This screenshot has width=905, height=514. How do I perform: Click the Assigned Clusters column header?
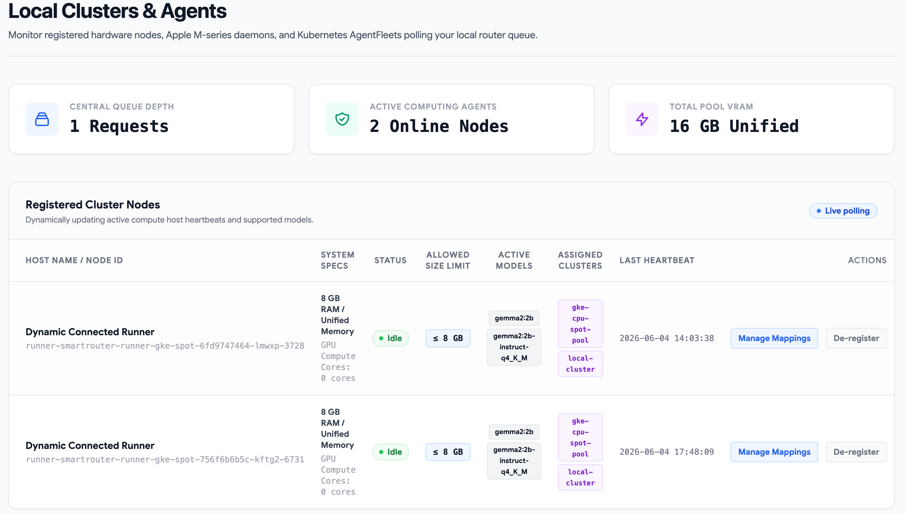point(580,260)
